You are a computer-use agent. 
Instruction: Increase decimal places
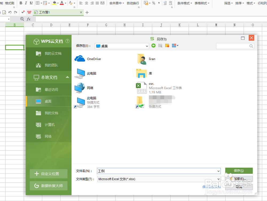click(x=165, y=3)
